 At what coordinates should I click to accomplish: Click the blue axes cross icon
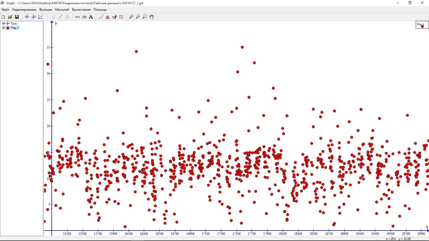pyautogui.click(x=27, y=17)
